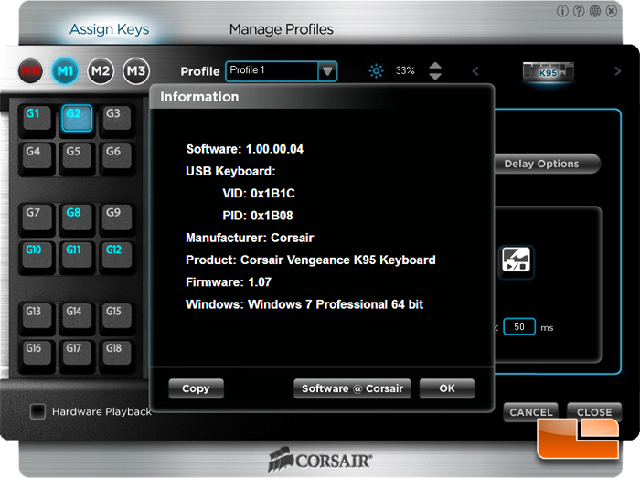This screenshot has height=478, width=640.
Task: Click the 33% brightness value
Action: pyautogui.click(x=405, y=70)
